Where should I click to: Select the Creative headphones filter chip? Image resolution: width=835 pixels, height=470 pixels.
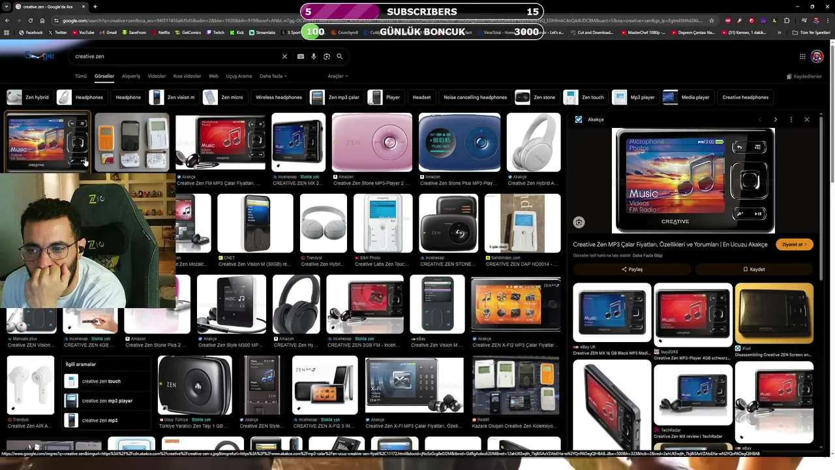tap(745, 97)
